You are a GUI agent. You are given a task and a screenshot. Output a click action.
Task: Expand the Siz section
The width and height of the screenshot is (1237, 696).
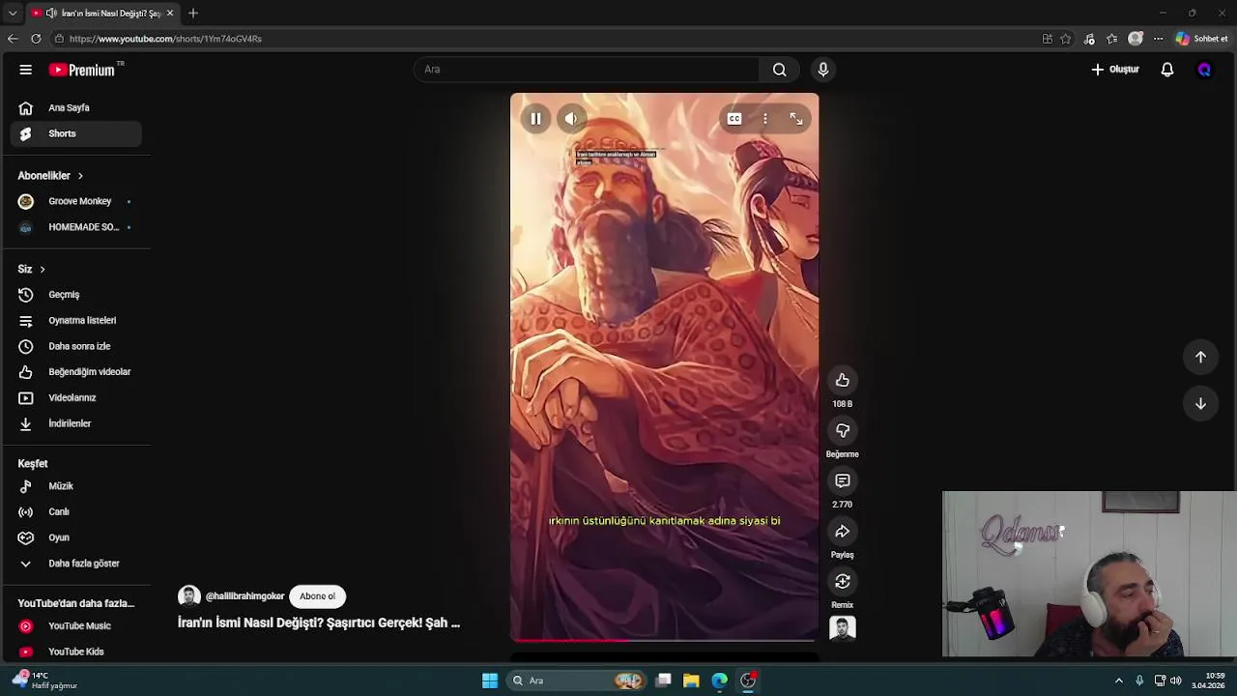point(31,269)
